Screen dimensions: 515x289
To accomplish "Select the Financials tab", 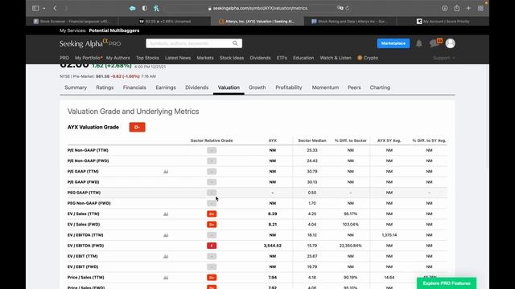I will click(x=134, y=88).
